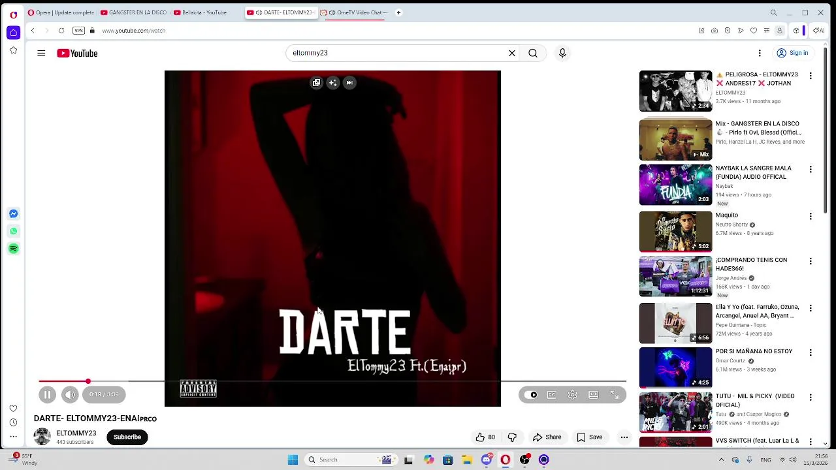Screen dimensions: 836x470
Task: Switch to GANGSTER EN LA DISCO tab
Action: 134,12
